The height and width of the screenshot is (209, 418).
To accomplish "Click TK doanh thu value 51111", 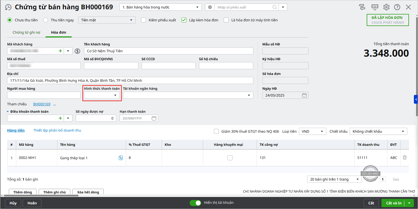I will (x=362, y=158).
